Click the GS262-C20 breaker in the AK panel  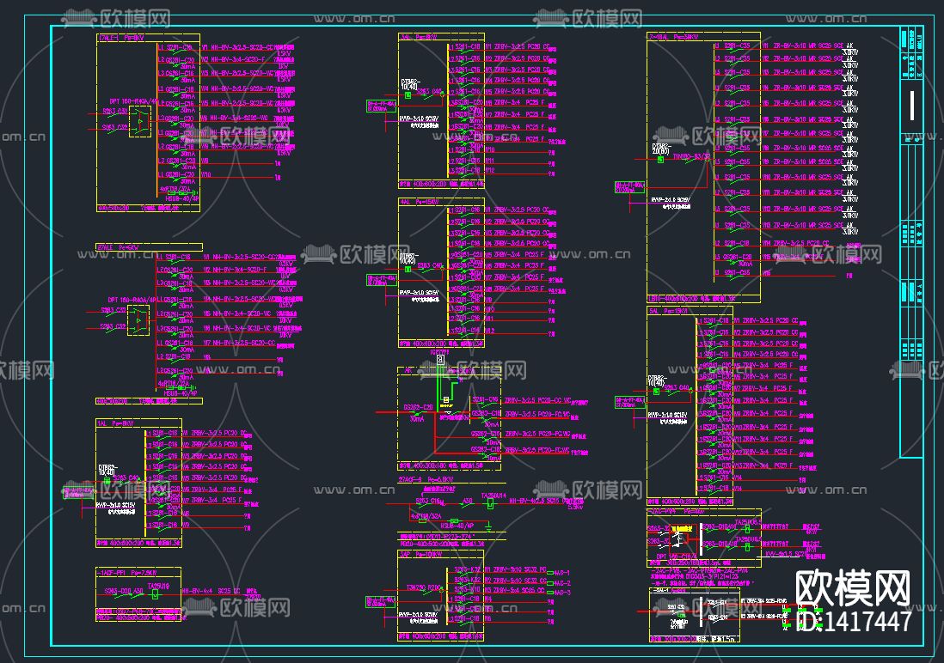(418, 407)
